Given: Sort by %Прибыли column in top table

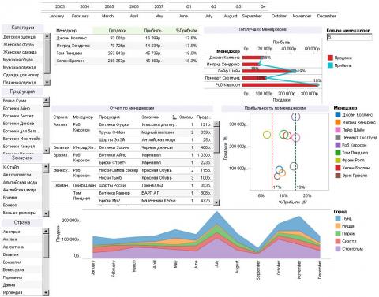Looking at the screenshot, I should click(x=186, y=31).
